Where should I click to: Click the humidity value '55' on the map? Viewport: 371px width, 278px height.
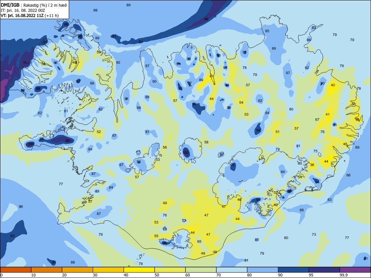156,236
